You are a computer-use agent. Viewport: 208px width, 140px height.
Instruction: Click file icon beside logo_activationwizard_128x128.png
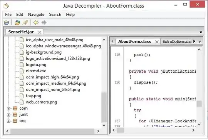tap(22, 58)
